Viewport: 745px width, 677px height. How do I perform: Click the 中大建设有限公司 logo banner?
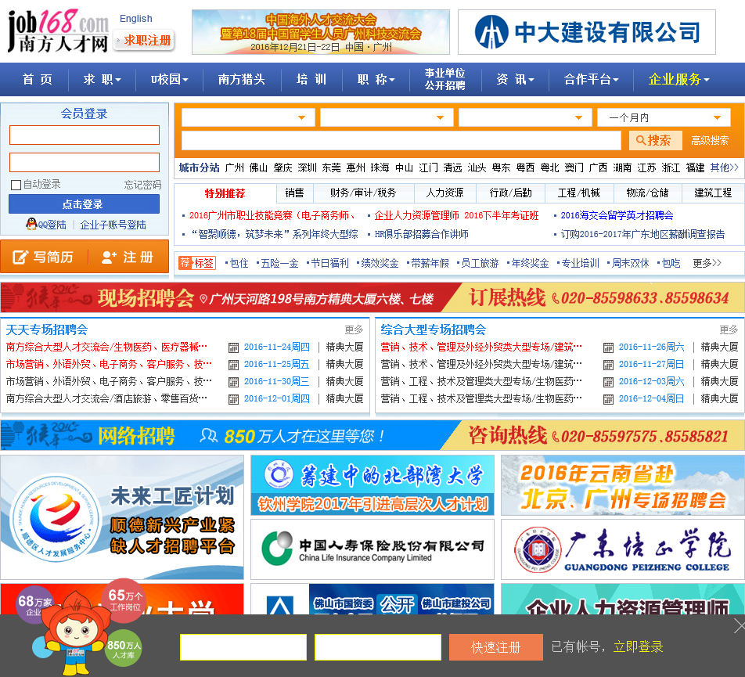click(587, 32)
